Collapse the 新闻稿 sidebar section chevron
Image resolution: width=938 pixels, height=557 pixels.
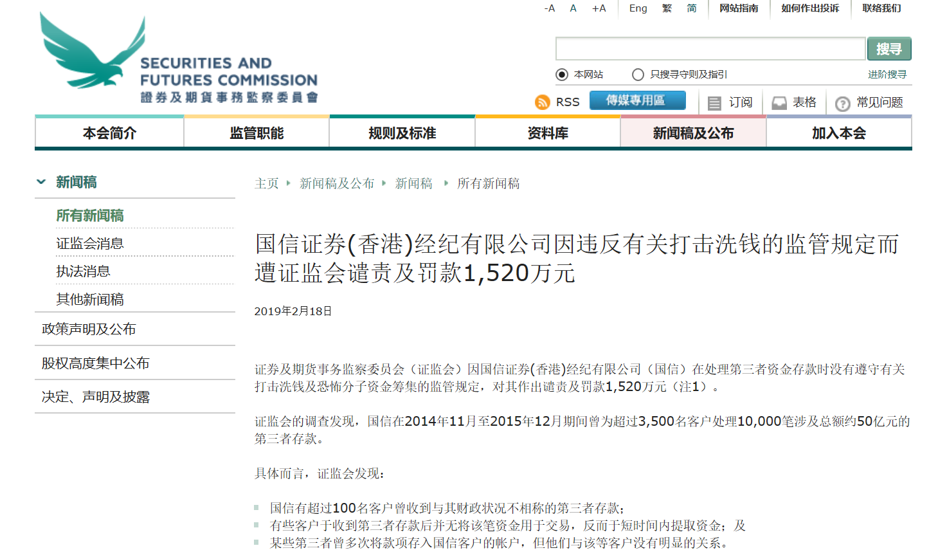pyautogui.click(x=41, y=182)
